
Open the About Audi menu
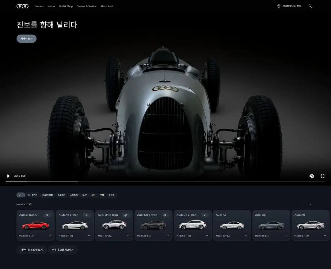tap(107, 6)
